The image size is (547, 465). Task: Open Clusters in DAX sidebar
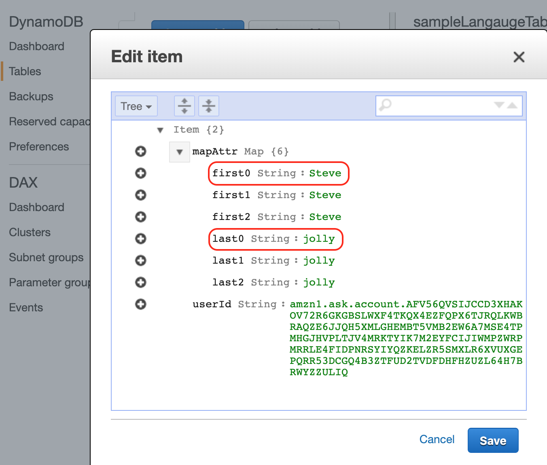(x=30, y=232)
